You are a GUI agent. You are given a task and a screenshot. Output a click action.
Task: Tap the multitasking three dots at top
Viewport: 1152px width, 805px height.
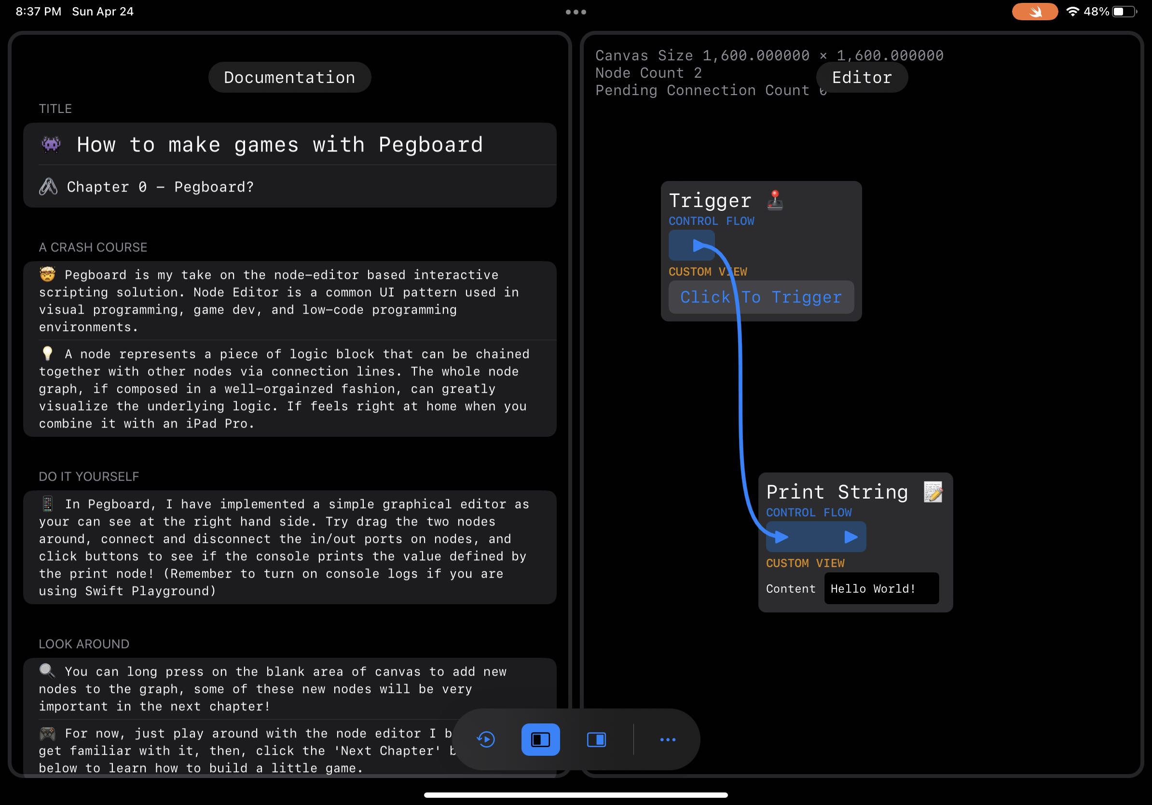pyautogui.click(x=576, y=12)
